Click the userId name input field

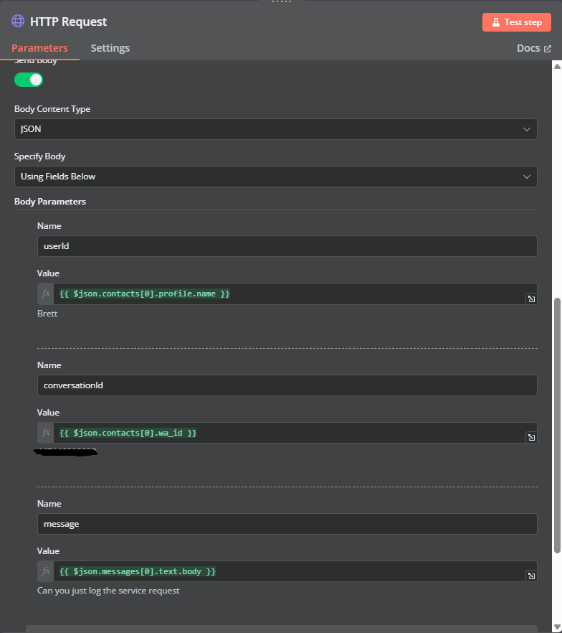287,246
